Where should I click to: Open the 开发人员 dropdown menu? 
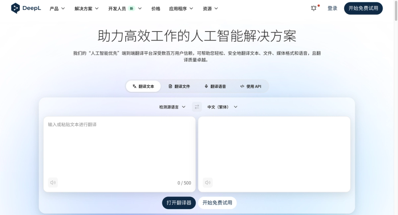[x=125, y=8]
